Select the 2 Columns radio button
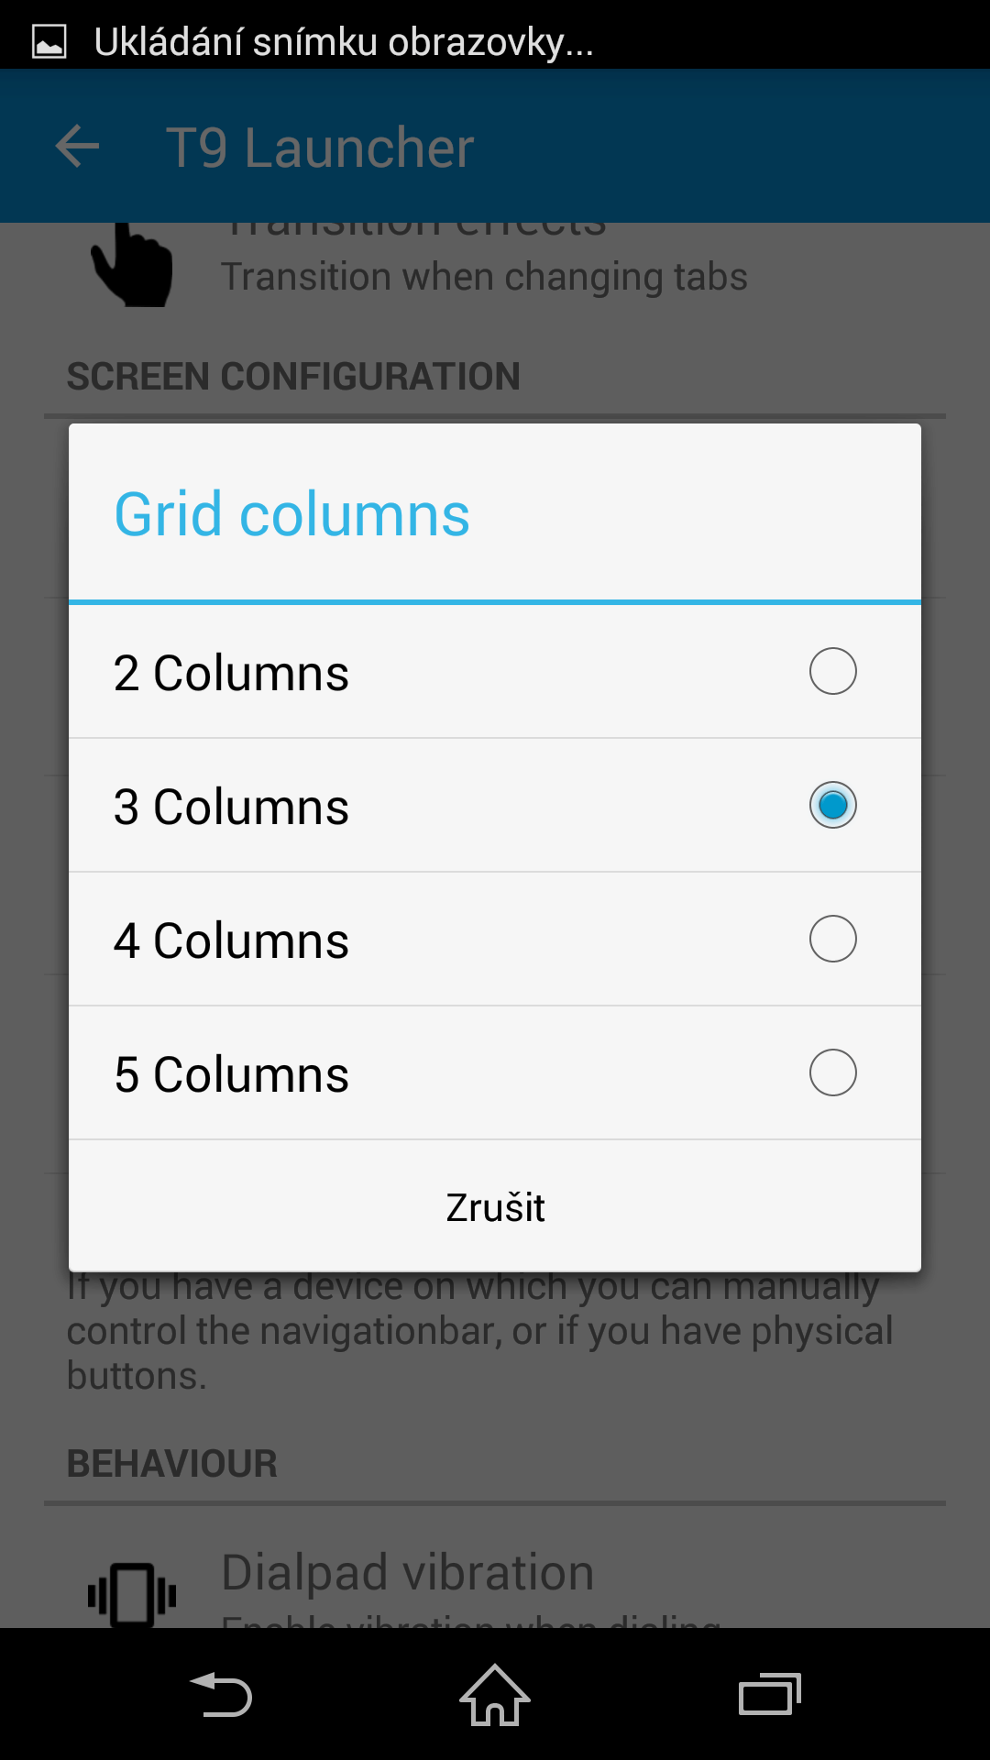Viewport: 990px width, 1760px height. [x=832, y=671]
